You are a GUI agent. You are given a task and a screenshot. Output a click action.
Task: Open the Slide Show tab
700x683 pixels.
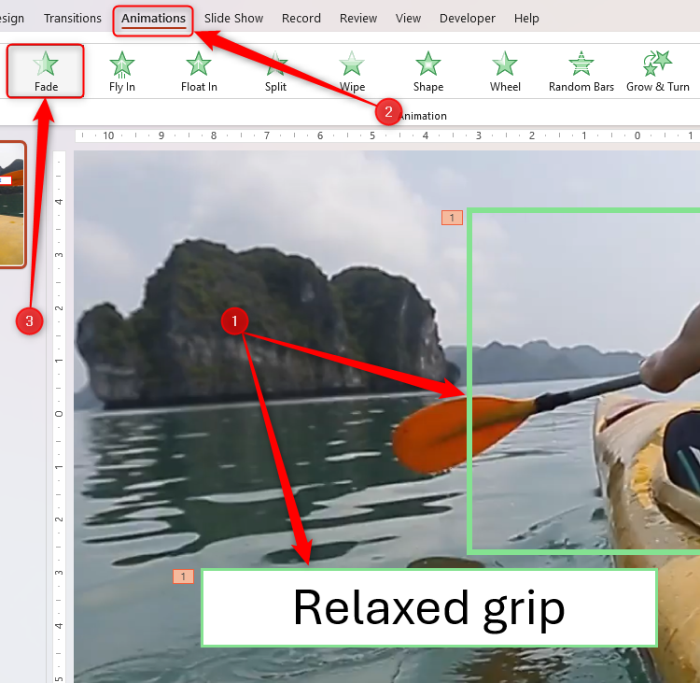tap(233, 19)
